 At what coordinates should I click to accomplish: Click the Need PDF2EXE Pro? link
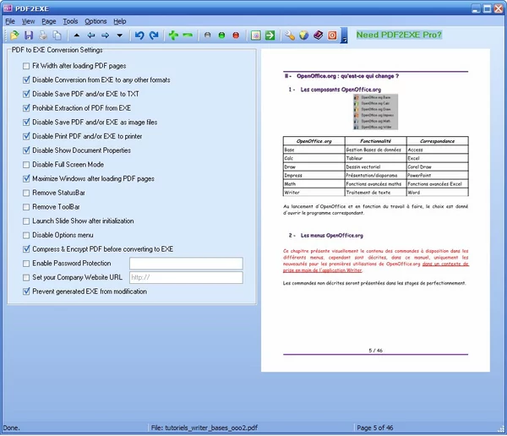[399, 35]
